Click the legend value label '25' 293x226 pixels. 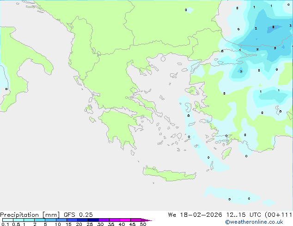click(90, 224)
